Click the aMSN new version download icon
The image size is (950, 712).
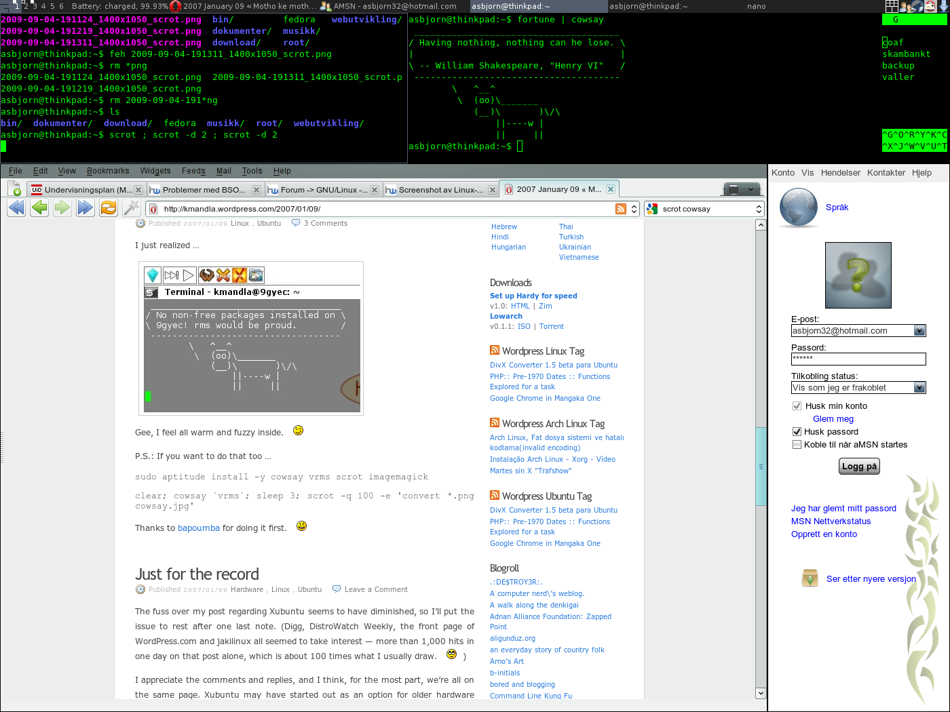point(810,578)
